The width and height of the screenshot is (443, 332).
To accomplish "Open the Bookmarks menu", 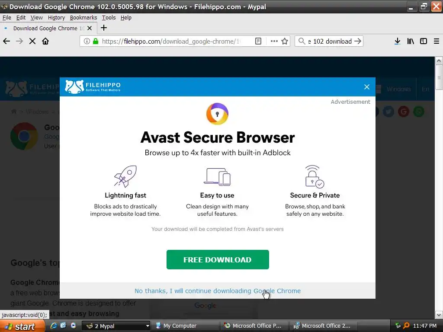I will pos(83,17).
